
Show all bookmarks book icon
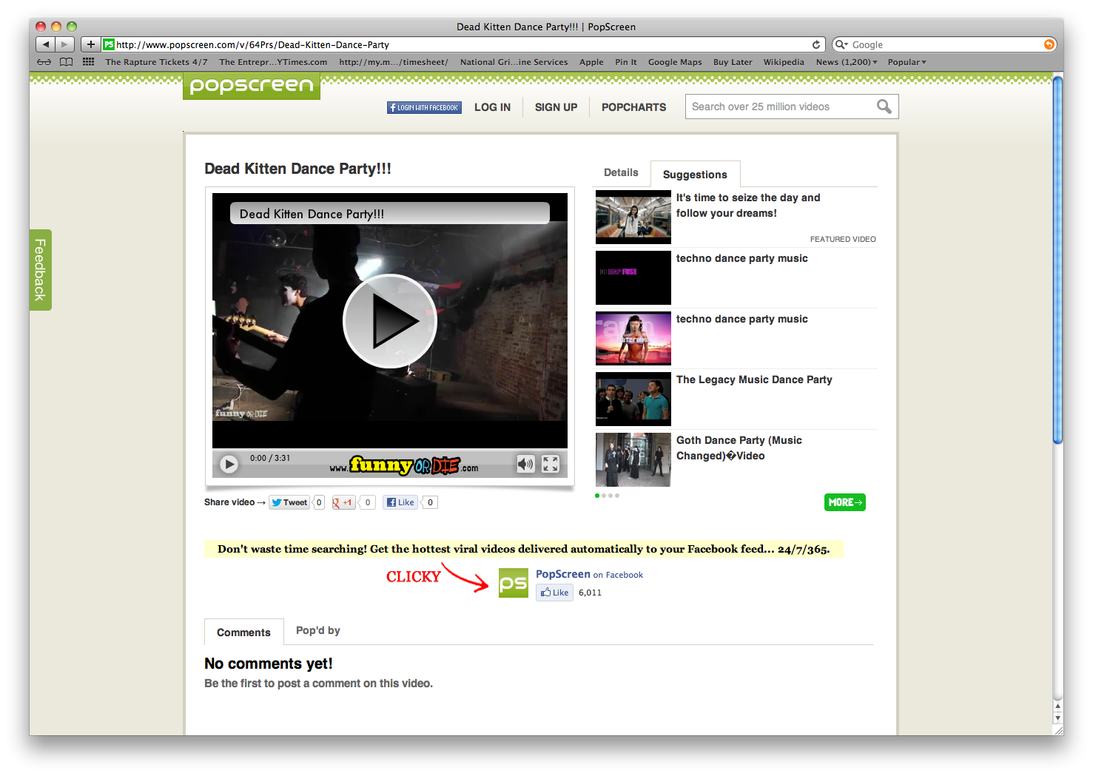(x=67, y=62)
